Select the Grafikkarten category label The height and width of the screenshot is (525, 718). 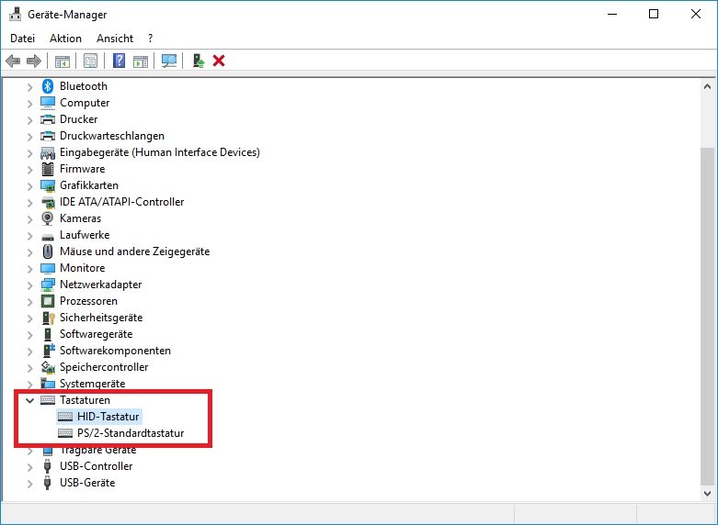[89, 185]
